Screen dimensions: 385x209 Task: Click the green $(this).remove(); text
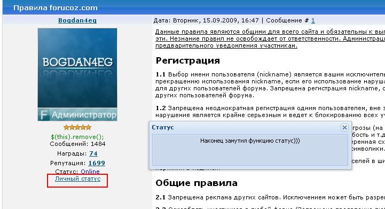coord(77,137)
